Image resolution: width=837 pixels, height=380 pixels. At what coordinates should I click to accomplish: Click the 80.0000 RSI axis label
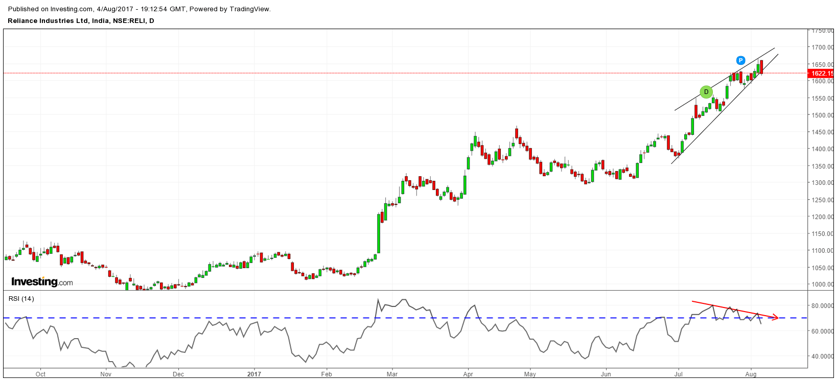click(x=823, y=306)
